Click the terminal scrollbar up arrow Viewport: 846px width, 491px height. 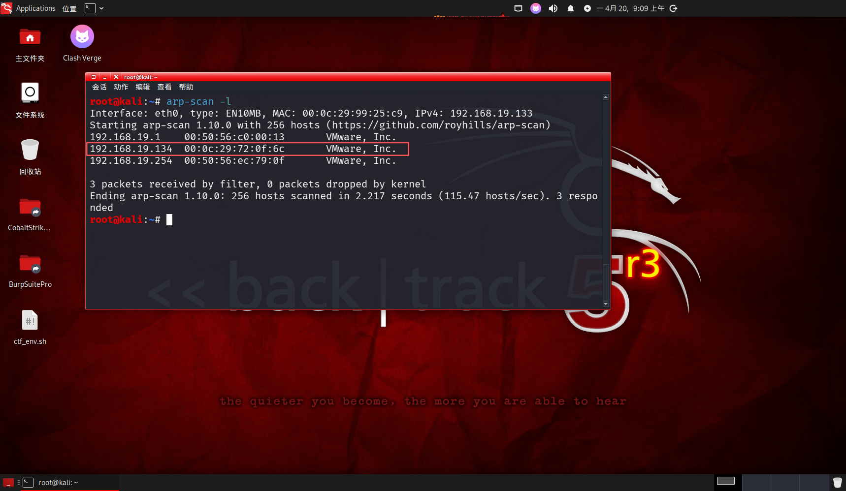pos(606,97)
